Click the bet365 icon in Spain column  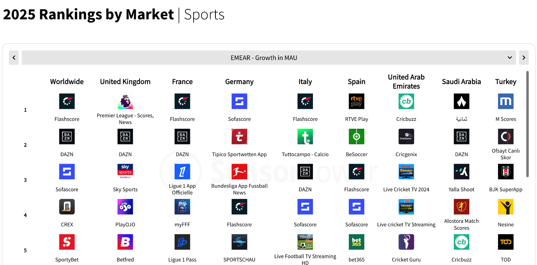tap(356, 242)
